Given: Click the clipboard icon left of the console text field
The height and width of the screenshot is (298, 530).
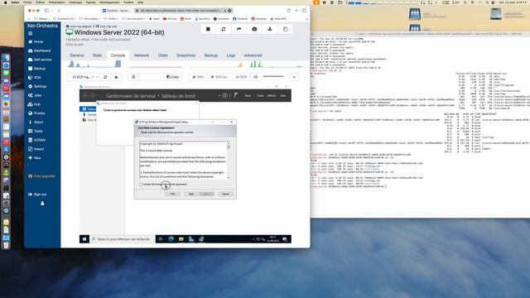Looking at the screenshot, I should (133, 77).
